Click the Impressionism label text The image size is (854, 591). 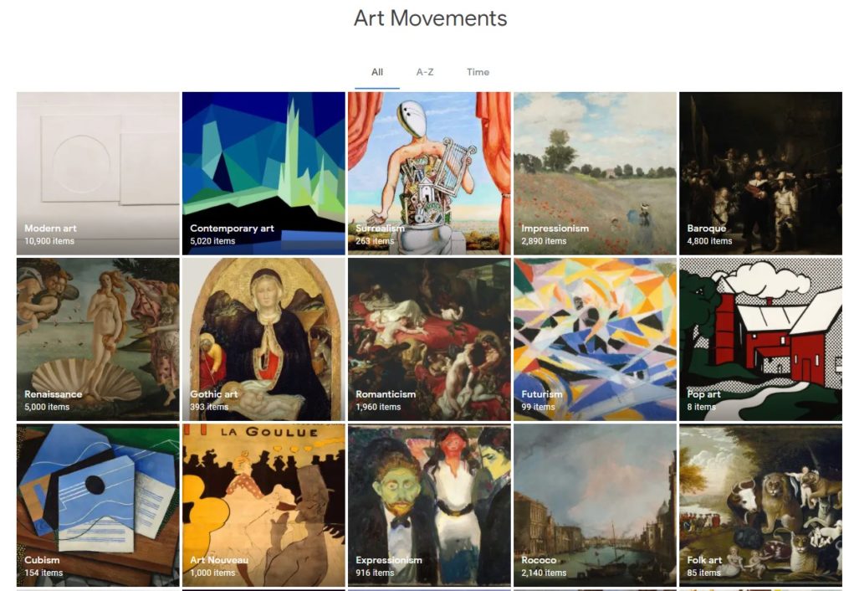555,229
